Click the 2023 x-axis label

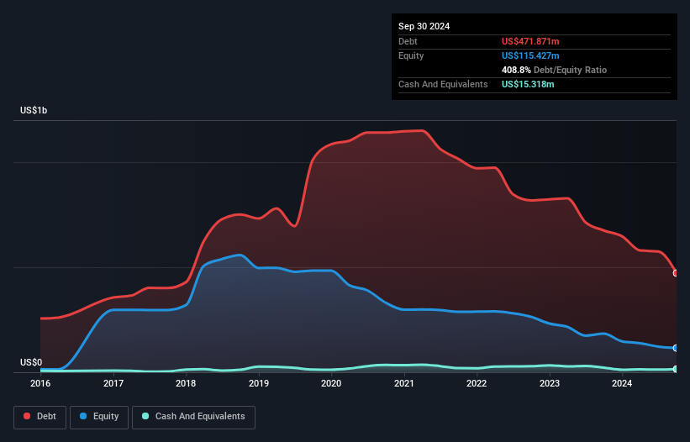coord(550,383)
